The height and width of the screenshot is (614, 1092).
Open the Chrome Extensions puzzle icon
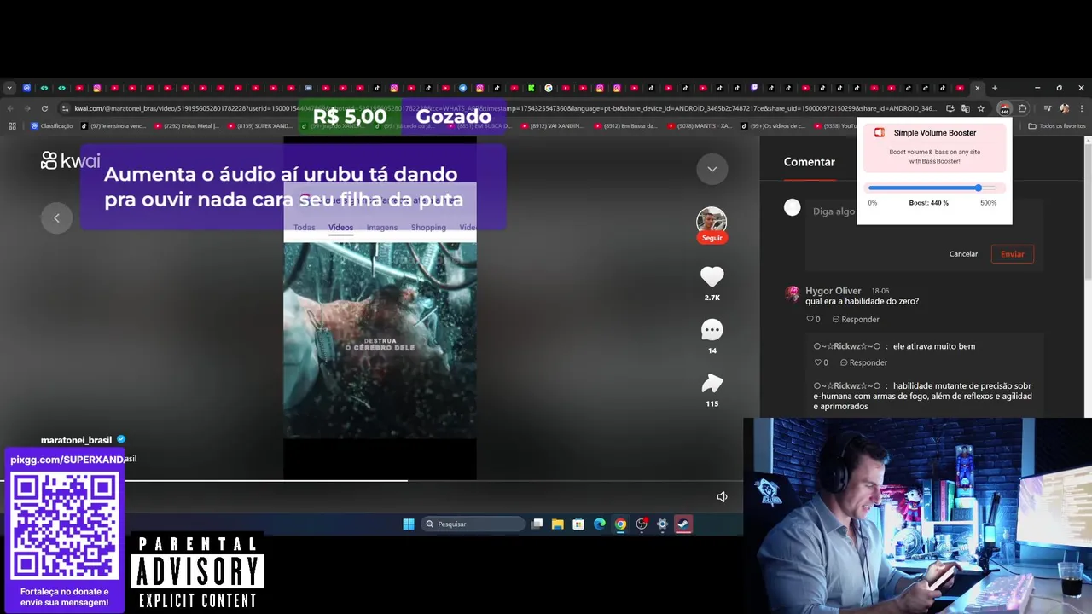point(1022,108)
